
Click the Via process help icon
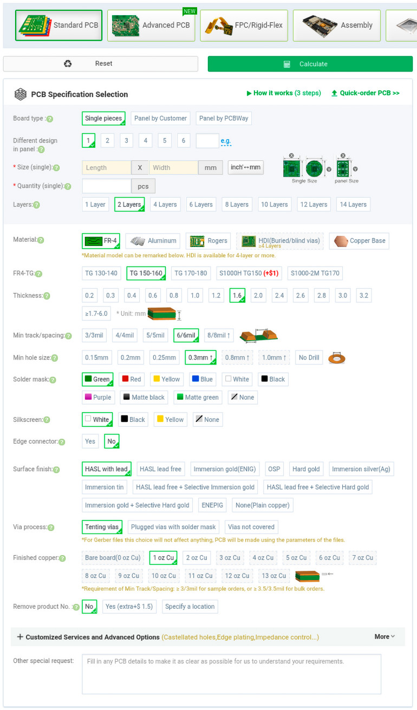click(51, 527)
